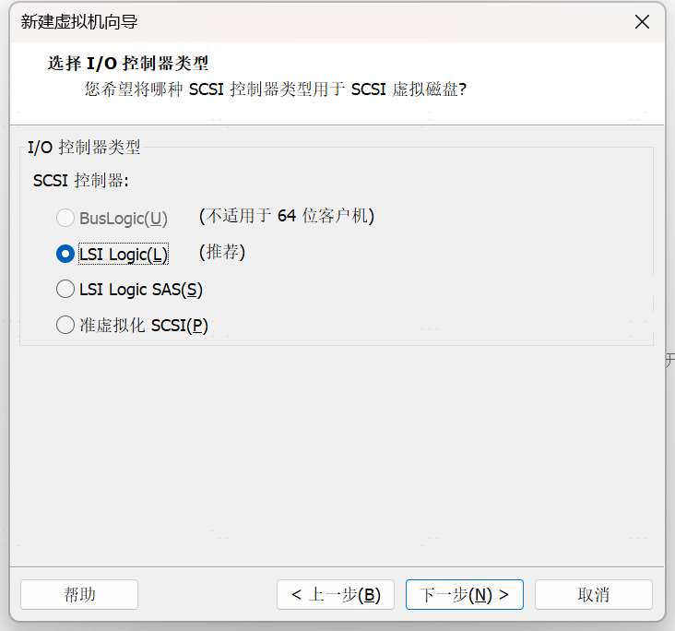Select the 准虚拟化 SCSI(P) radio button
Screen dimensions: 675x631
click(x=65, y=325)
